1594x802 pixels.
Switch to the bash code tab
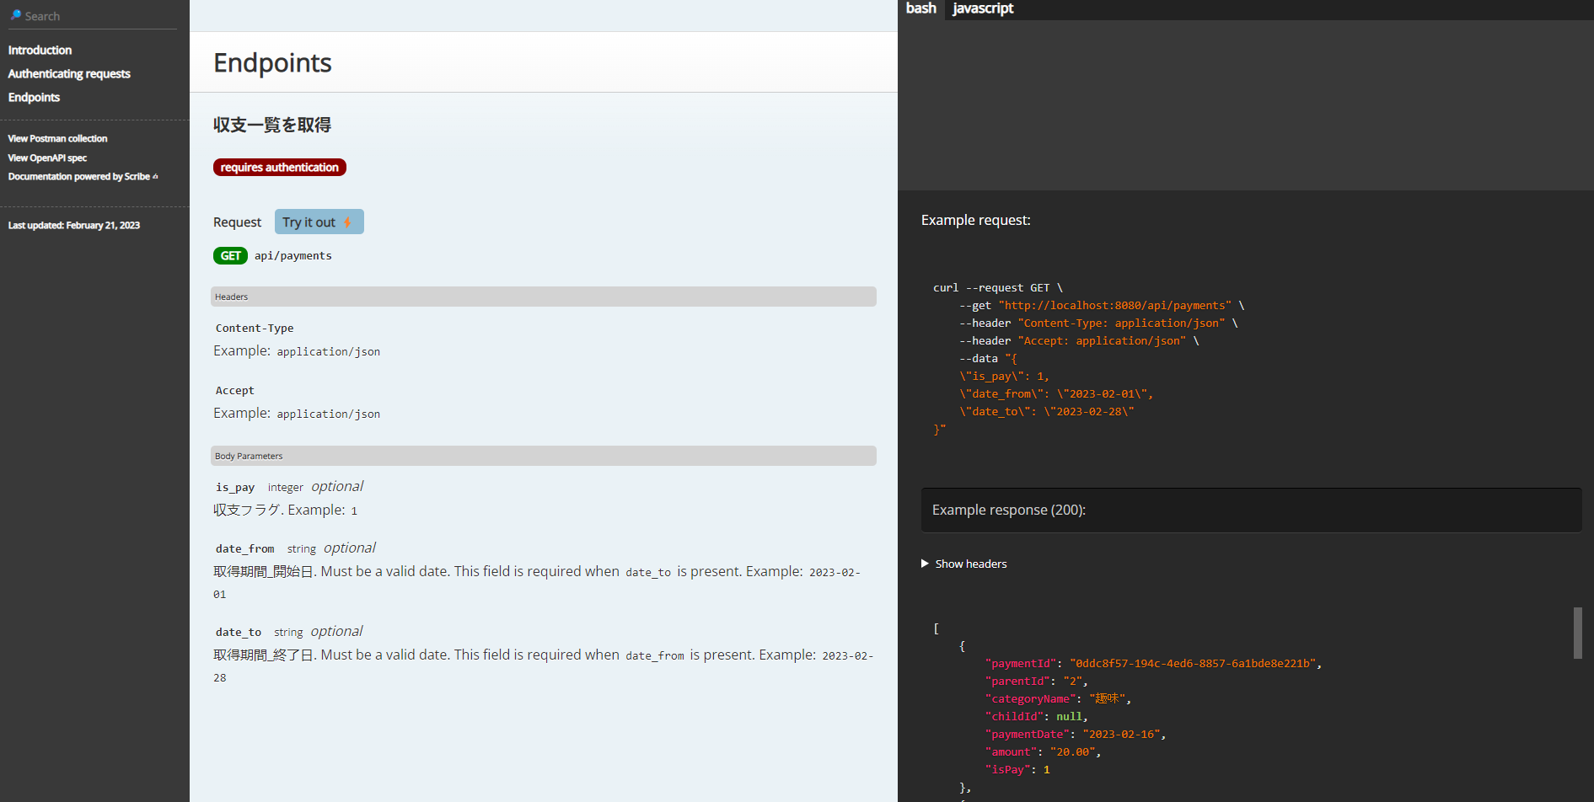click(x=920, y=8)
